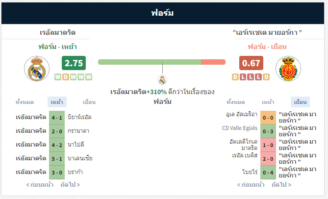This screenshot has width=328, height=199.
Task: Open the 5 - 1 match against บาเลนเซีย
Action: click(x=57, y=159)
